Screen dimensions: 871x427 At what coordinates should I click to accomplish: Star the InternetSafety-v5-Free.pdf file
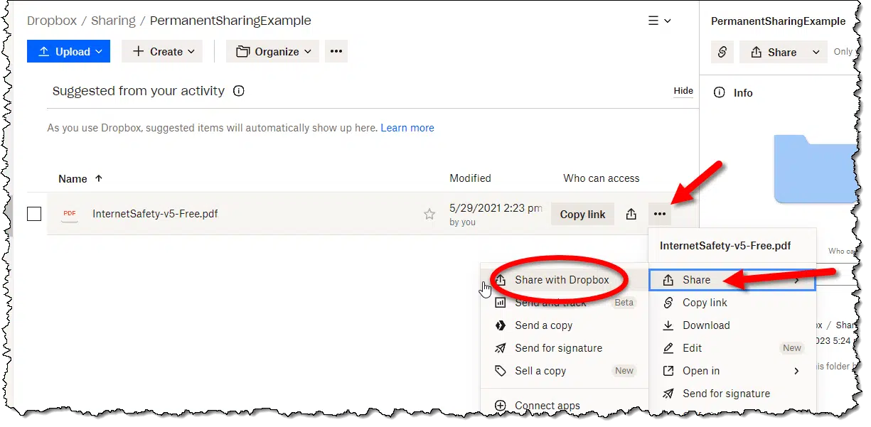429,214
